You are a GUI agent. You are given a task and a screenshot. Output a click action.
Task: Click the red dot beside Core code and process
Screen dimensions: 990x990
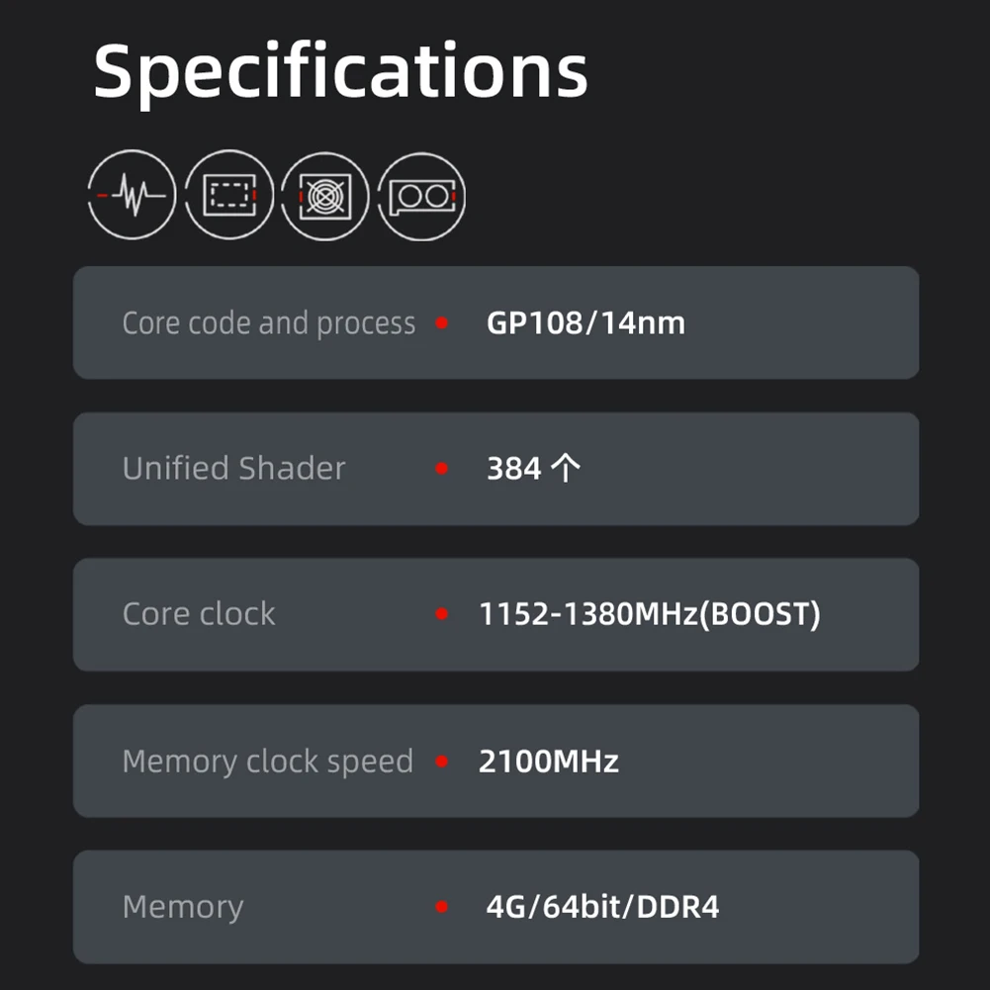pos(442,323)
